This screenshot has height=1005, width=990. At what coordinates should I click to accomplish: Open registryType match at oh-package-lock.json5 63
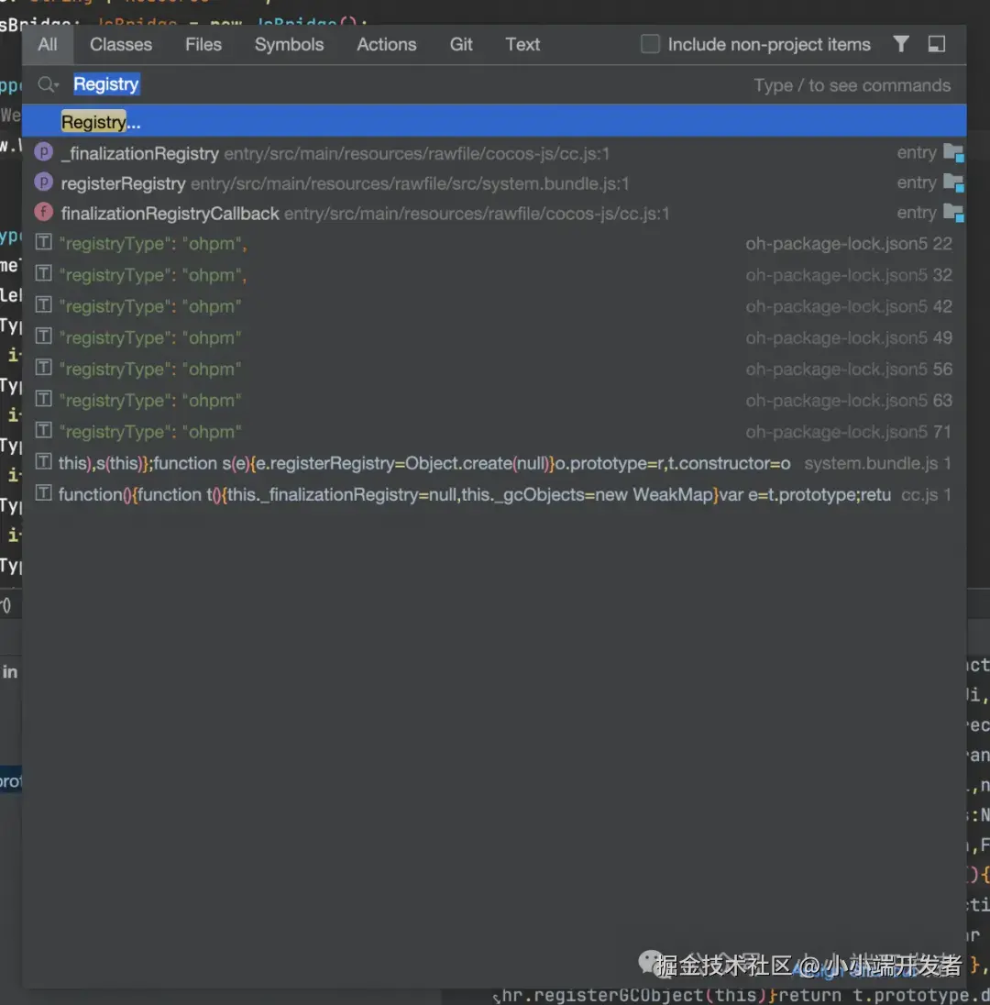[494, 401]
